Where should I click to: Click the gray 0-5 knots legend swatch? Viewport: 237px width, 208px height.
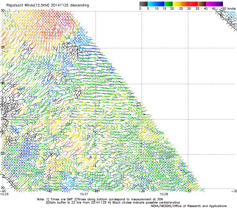[143, 4]
